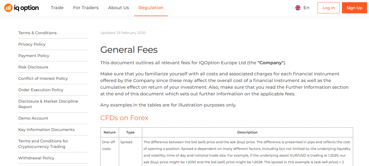View the Withdrawal Policy page
This screenshot has width=369, height=166.
pyautogui.click(x=36, y=158)
